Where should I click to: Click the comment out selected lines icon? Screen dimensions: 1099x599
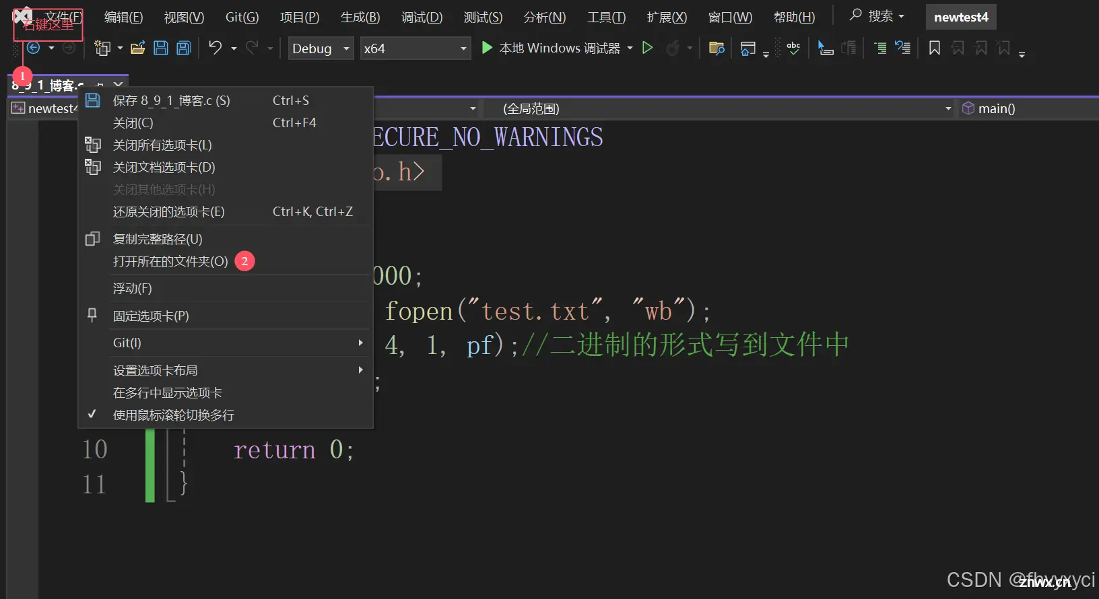pos(880,48)
